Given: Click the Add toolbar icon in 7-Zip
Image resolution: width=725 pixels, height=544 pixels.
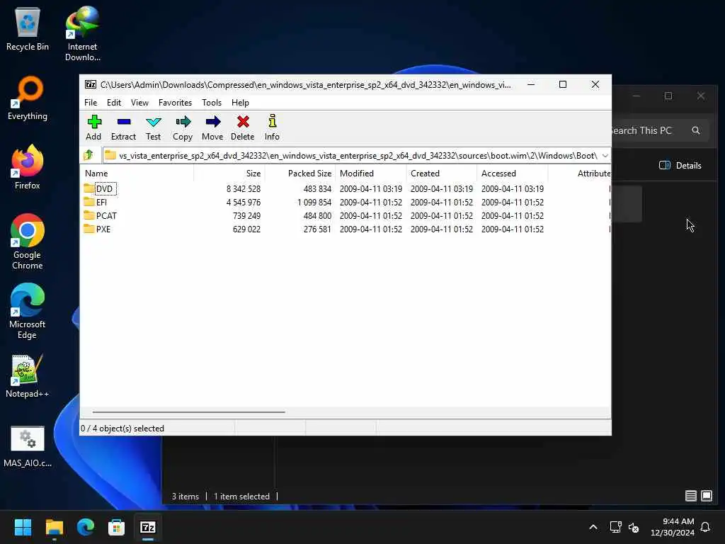Looking at the screenshot, I should (94, 127).
